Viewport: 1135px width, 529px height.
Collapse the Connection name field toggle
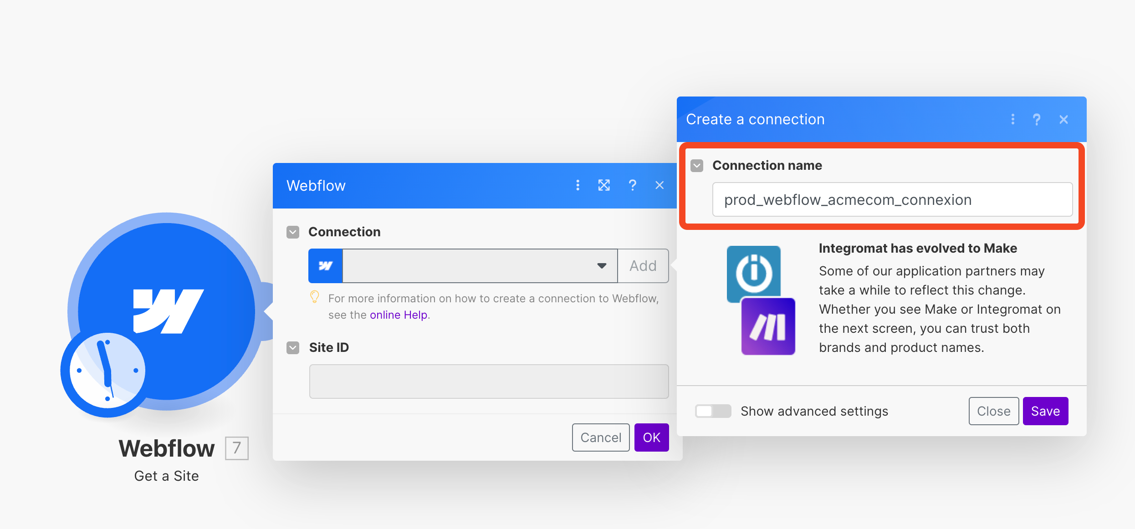(x=697, y=166)
